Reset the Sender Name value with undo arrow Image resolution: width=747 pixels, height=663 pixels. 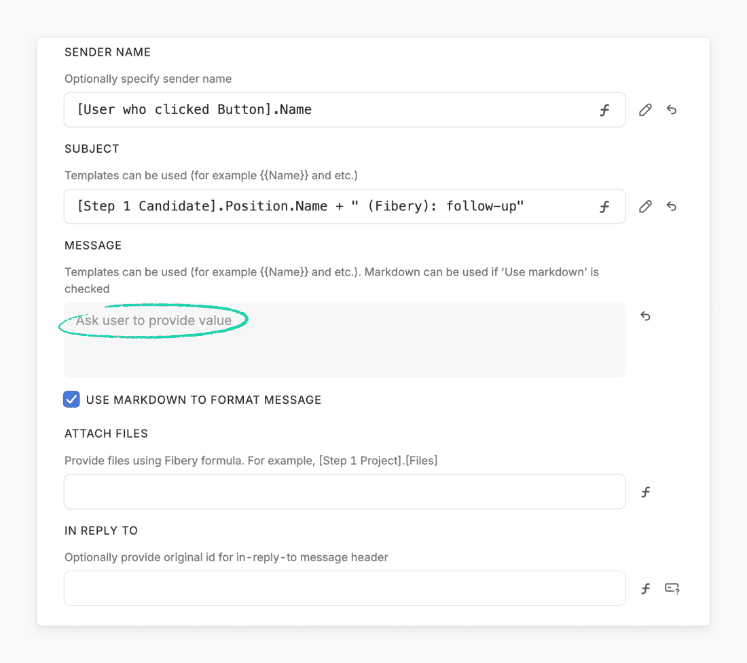672,110
